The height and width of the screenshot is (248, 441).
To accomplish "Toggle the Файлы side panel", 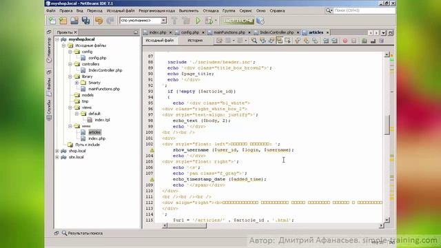I will [x=49, y=87].
